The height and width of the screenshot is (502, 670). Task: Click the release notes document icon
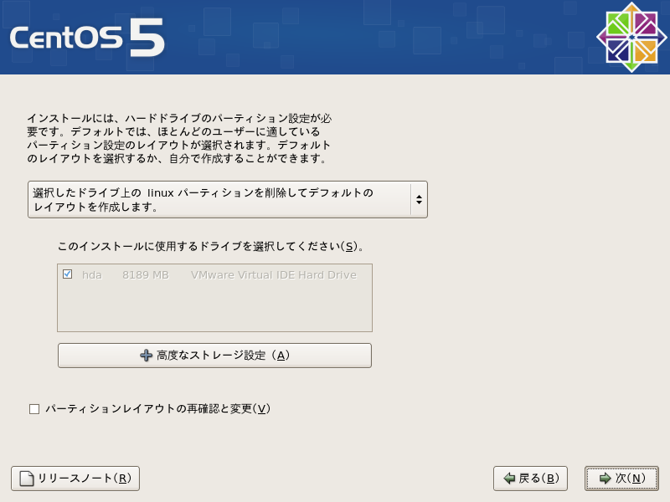27,478
